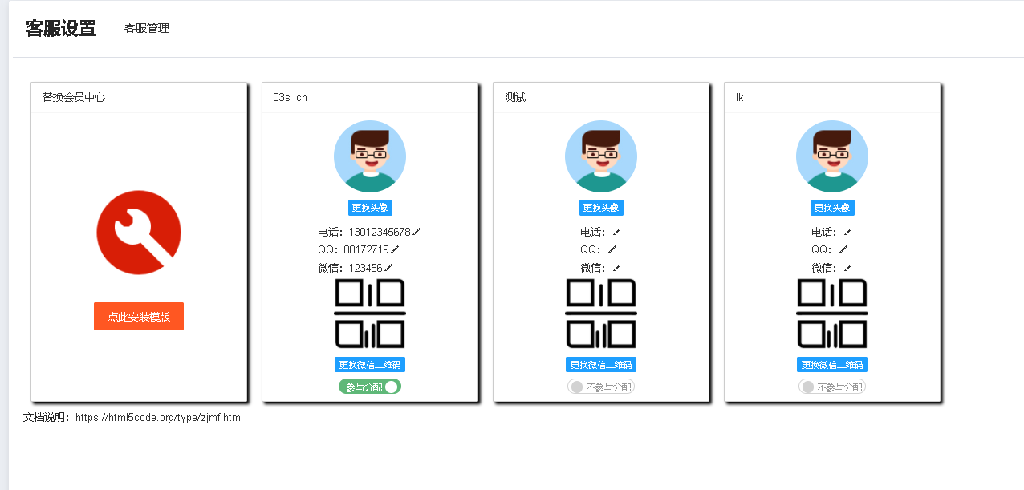
Task: Disable 参与分配 toggle for 03s_cn
Action: click(370, 387)
